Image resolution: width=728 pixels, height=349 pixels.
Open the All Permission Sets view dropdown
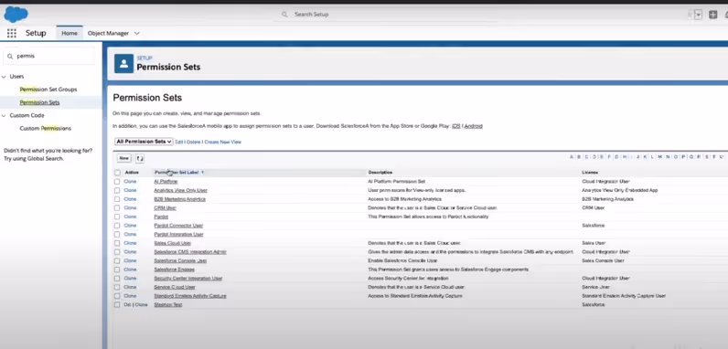coord(144,142)
